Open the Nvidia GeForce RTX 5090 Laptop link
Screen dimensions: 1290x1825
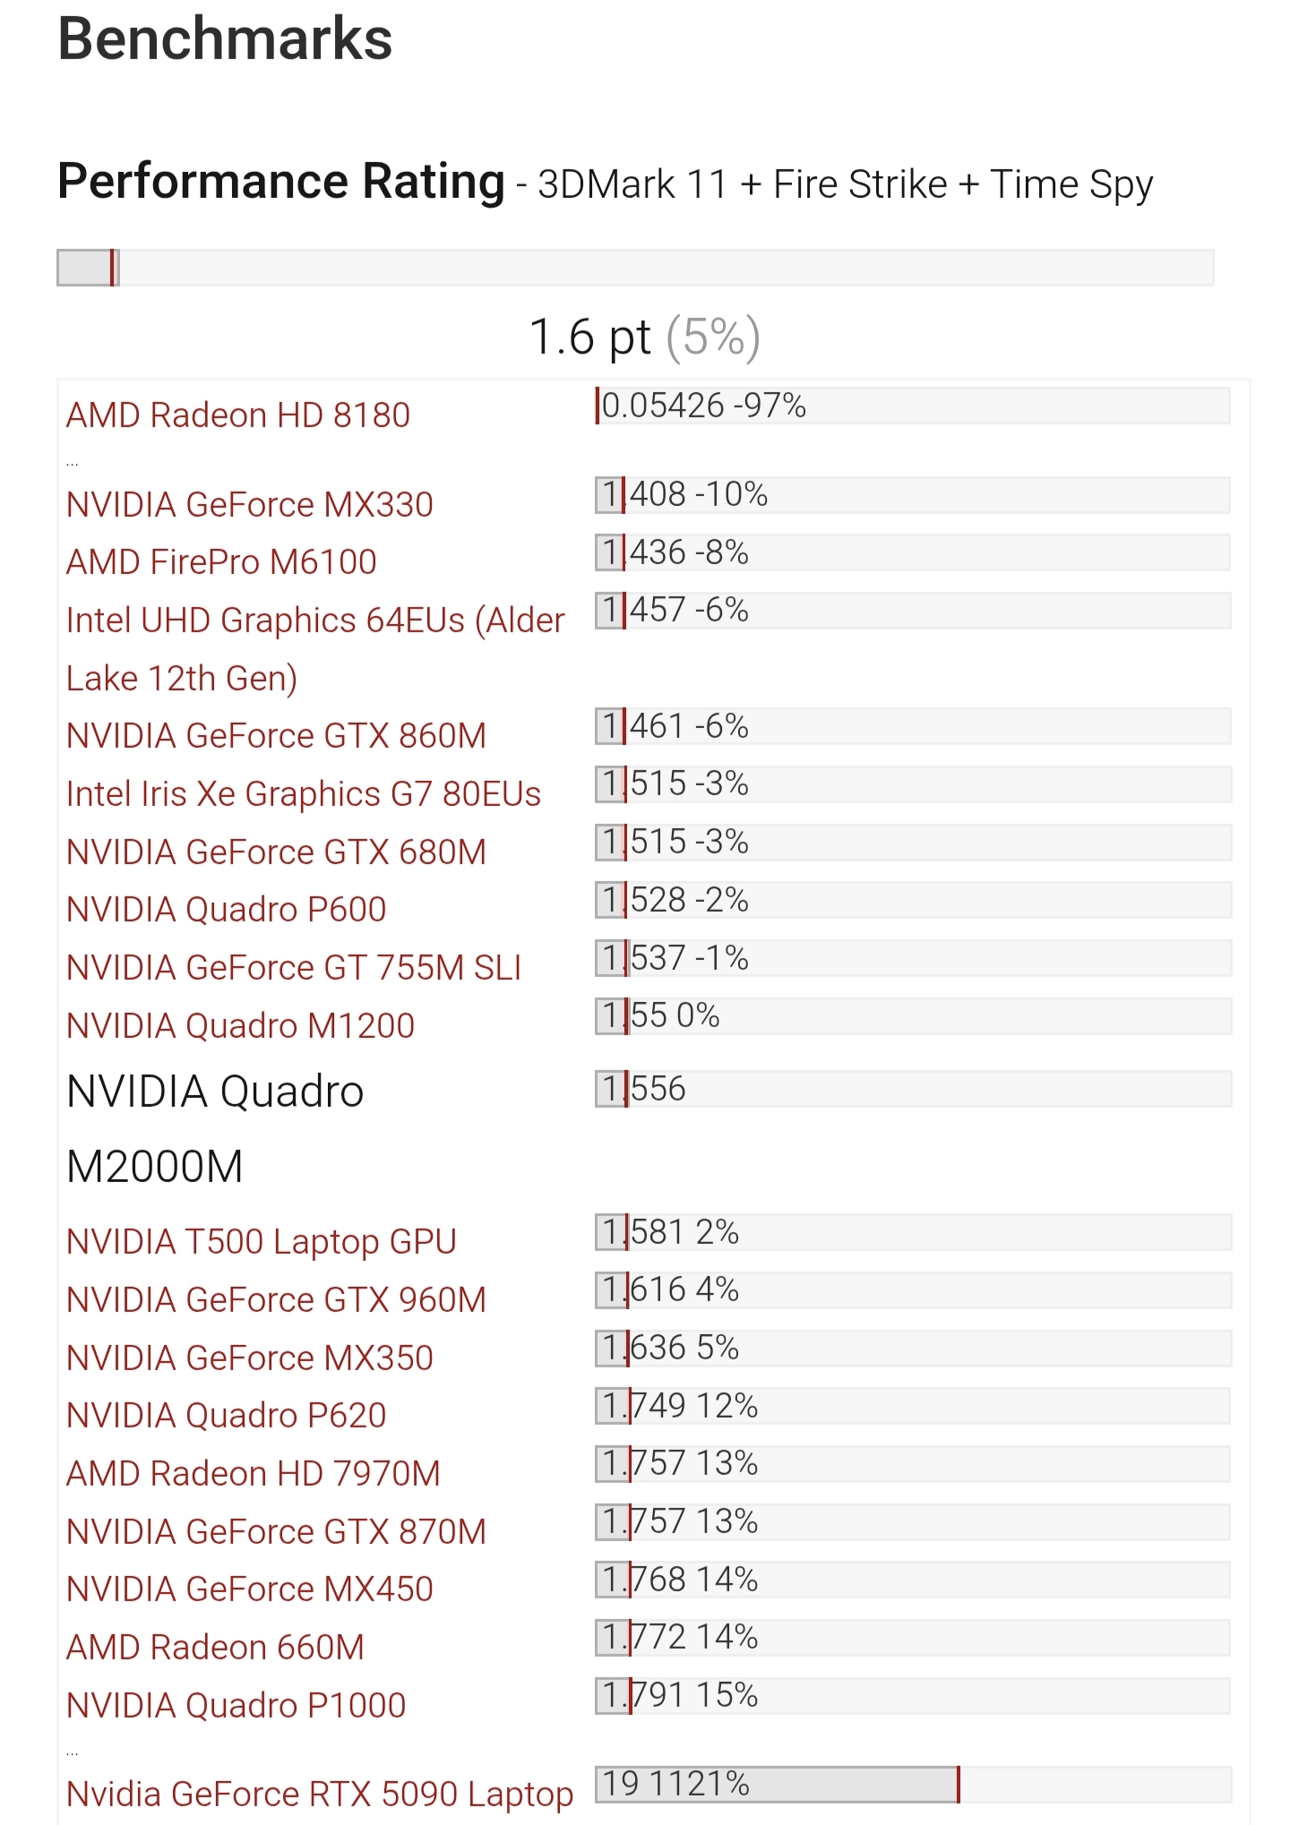click(x=320, y=1795)
